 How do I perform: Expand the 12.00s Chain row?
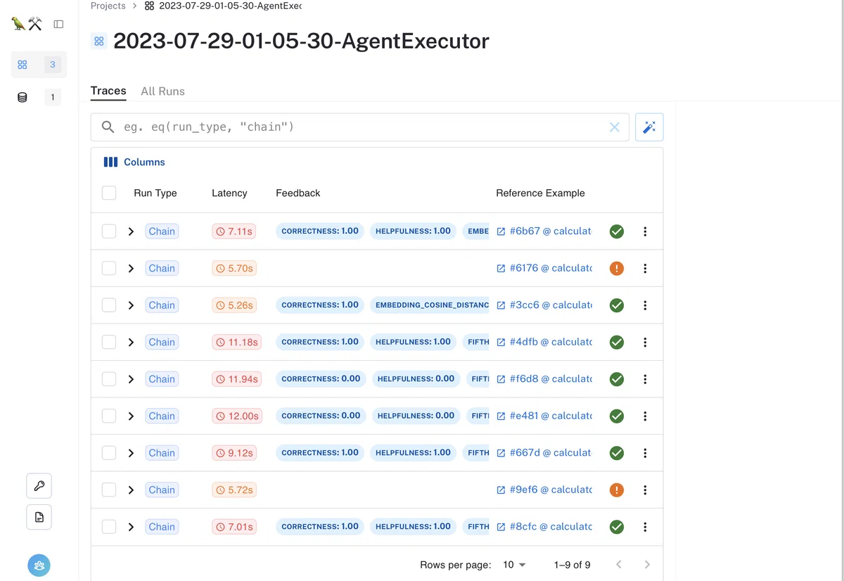click(131, 416)
